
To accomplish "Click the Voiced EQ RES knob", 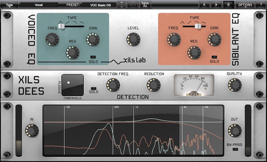I will 72,52.
